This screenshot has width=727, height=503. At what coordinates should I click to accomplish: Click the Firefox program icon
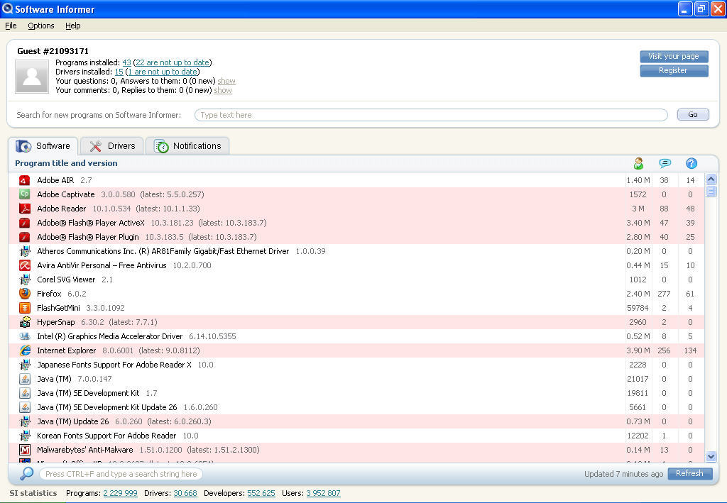(25, 294)
